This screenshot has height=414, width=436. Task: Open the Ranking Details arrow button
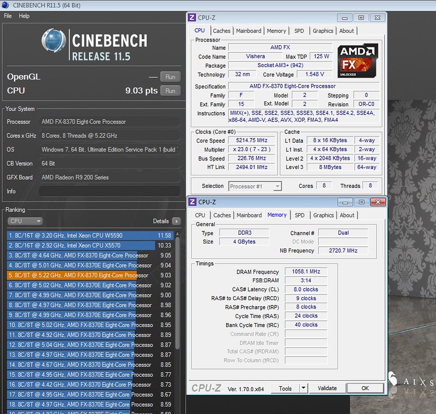[176, 221]
